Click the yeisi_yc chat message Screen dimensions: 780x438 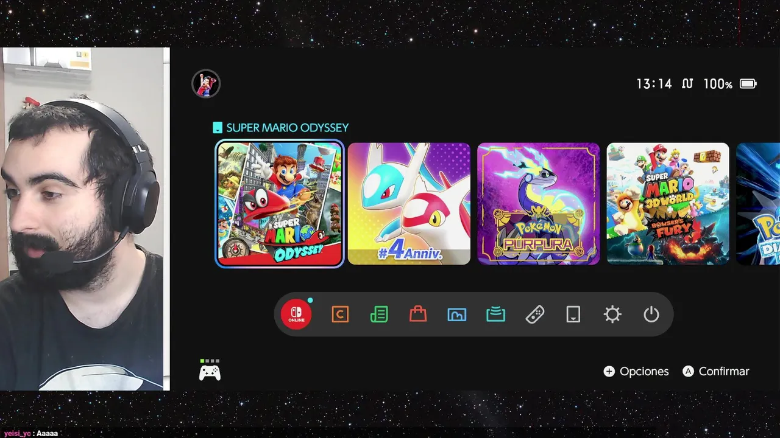[x=31, y=433]
